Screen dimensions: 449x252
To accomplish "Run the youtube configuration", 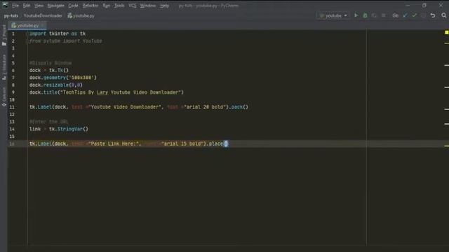I will point(356,15).
